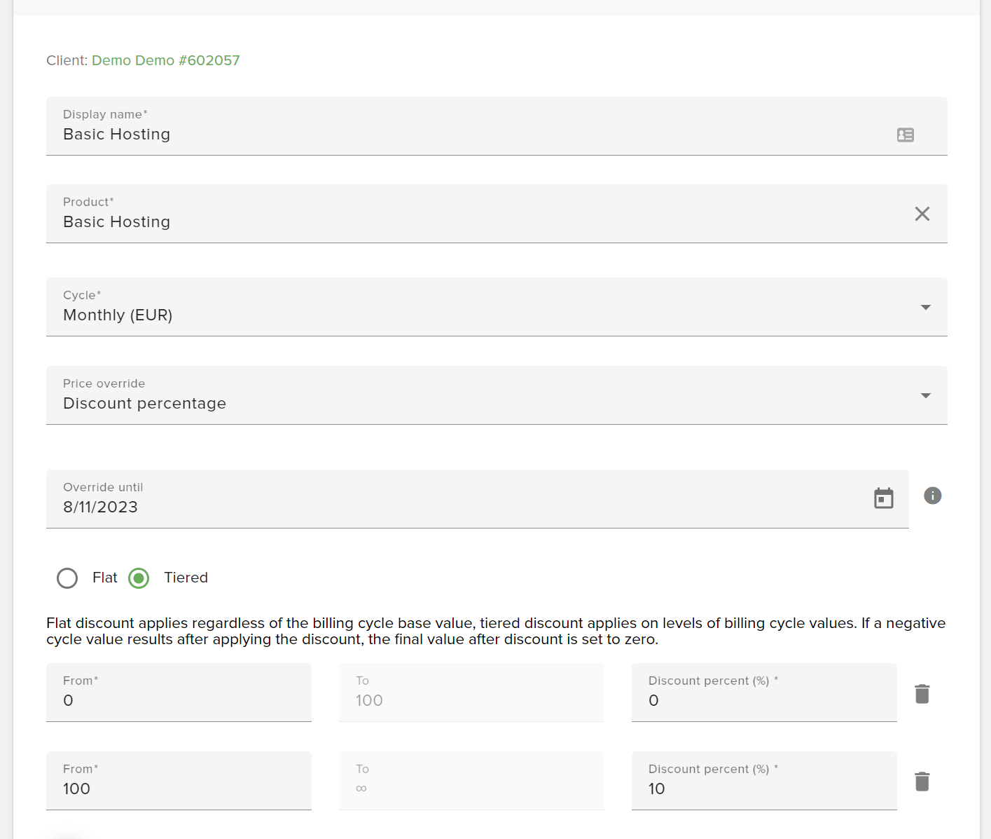Clear the Basic Hosting product with the X icon
The image size is (991, 839).
[x=922, y=214]
